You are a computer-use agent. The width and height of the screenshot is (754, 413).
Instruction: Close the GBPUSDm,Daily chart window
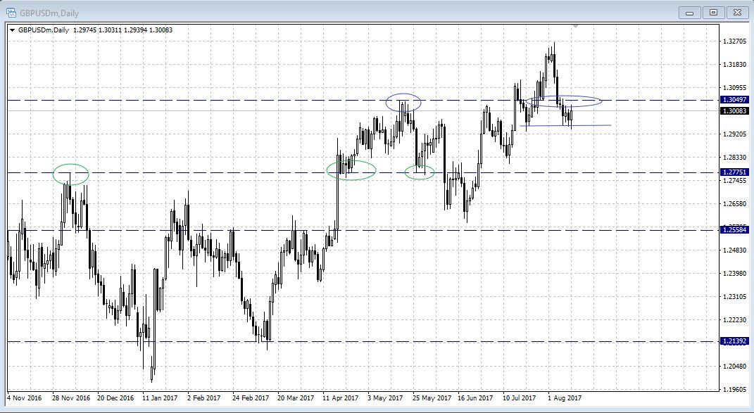point(736,12)
